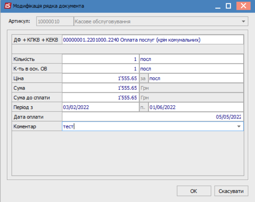Screen dimensions: 255x202
Task: Click the Кількість value field
Action: coord(100,59)
